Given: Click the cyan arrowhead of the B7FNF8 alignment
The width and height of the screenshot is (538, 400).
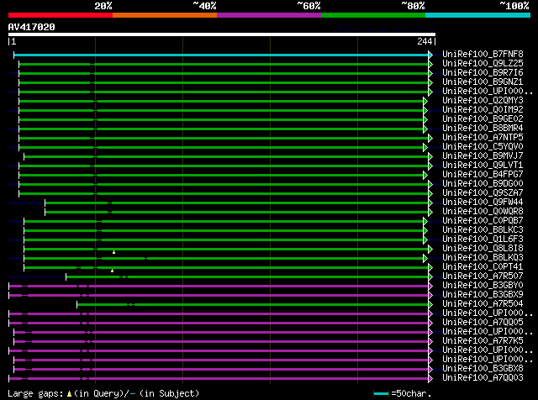Looking at the screenshot, I should pyautogui.click(x=430, y=55).
